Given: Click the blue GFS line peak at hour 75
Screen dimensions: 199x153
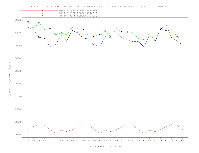Looking at the screenshot, I should tap(166, 25).
